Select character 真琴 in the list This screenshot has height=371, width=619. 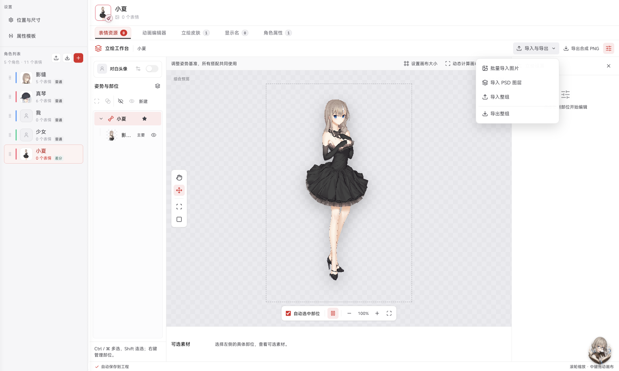[x=43, y=97]
